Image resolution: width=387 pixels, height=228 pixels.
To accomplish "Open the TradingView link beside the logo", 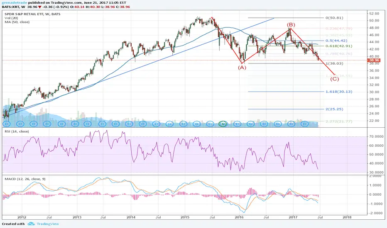I will point(48,224).
